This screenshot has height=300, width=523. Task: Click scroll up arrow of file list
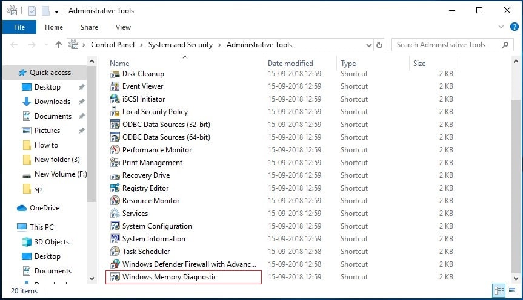[x=516, y=61]
